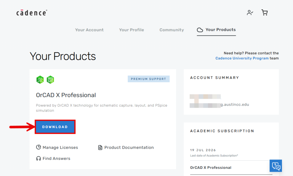This screenshot has height=176, width=293.
Task: Go to the Your Profile tab
Action: point(131,30)
